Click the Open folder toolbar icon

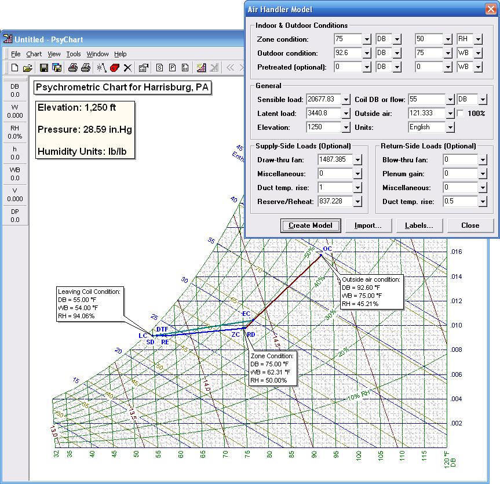28,68
